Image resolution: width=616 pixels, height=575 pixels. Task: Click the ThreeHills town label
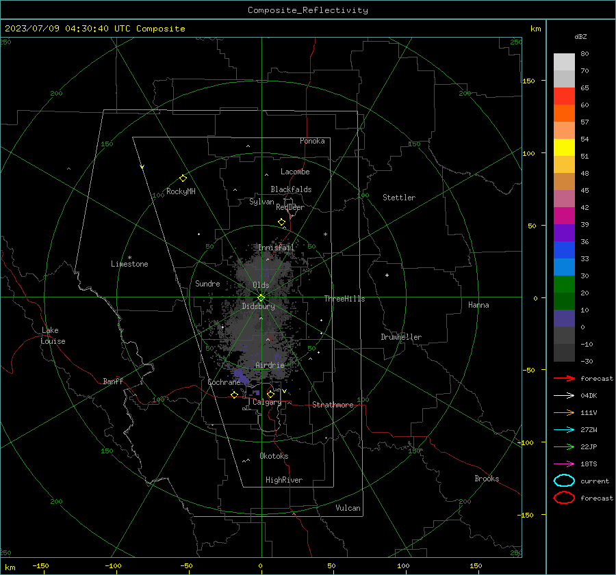tap(344, 299)
